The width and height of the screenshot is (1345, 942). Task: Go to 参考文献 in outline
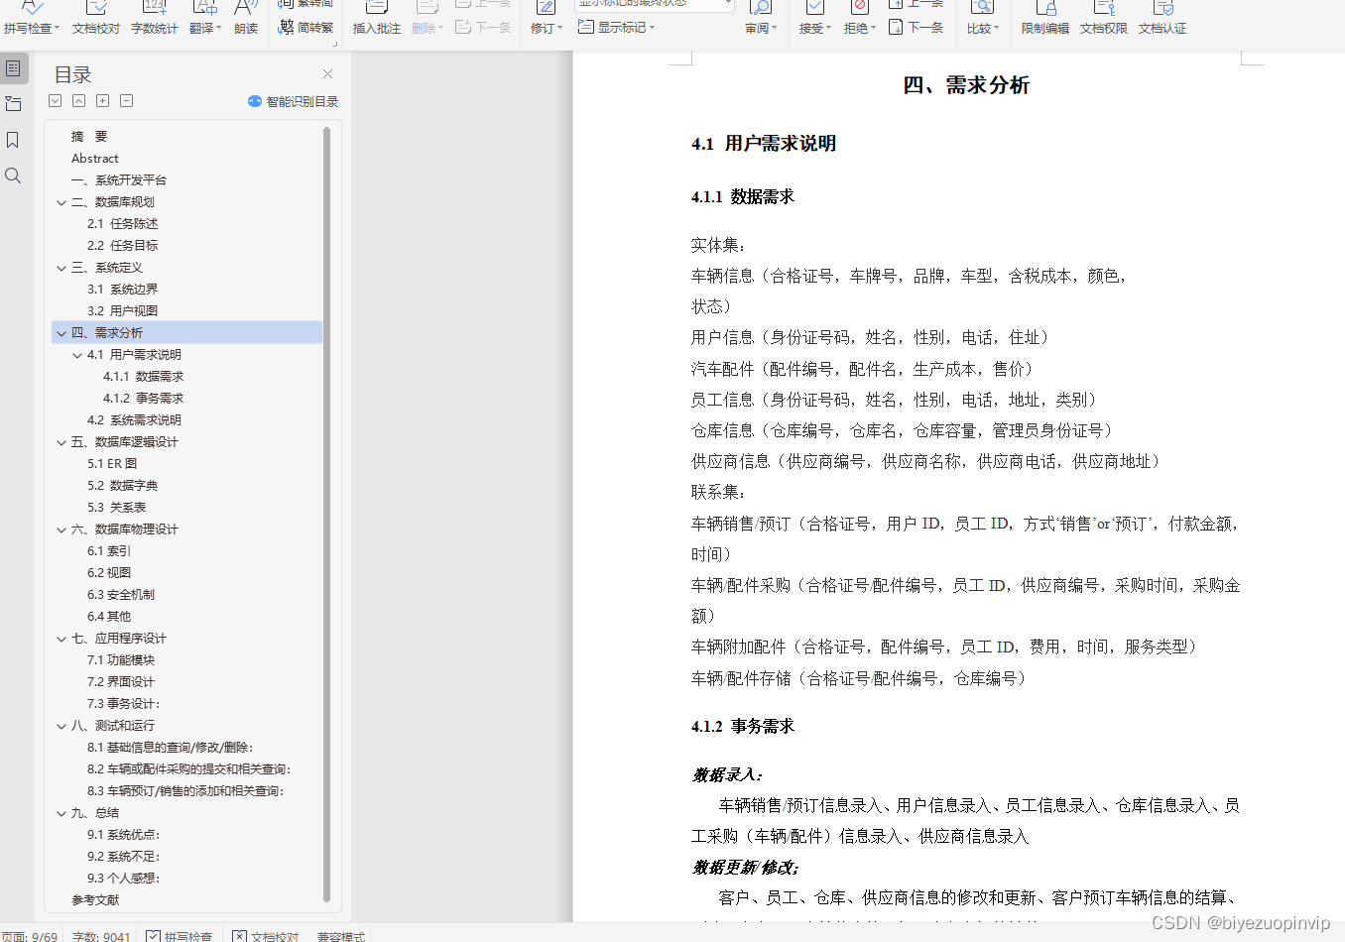tap(95, 900)
